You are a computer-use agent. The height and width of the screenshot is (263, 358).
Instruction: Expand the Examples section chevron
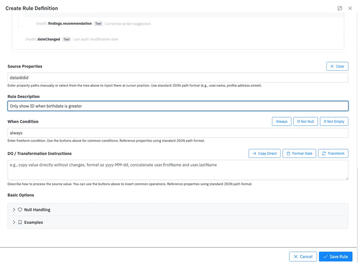pyautogui.click(x=14, y=222)
